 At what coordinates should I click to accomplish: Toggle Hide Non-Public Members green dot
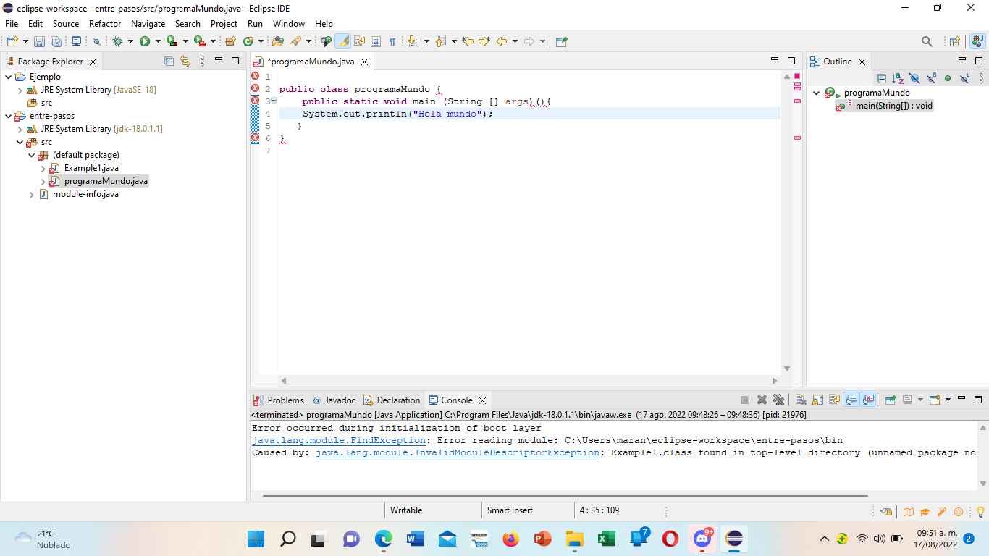948,78
